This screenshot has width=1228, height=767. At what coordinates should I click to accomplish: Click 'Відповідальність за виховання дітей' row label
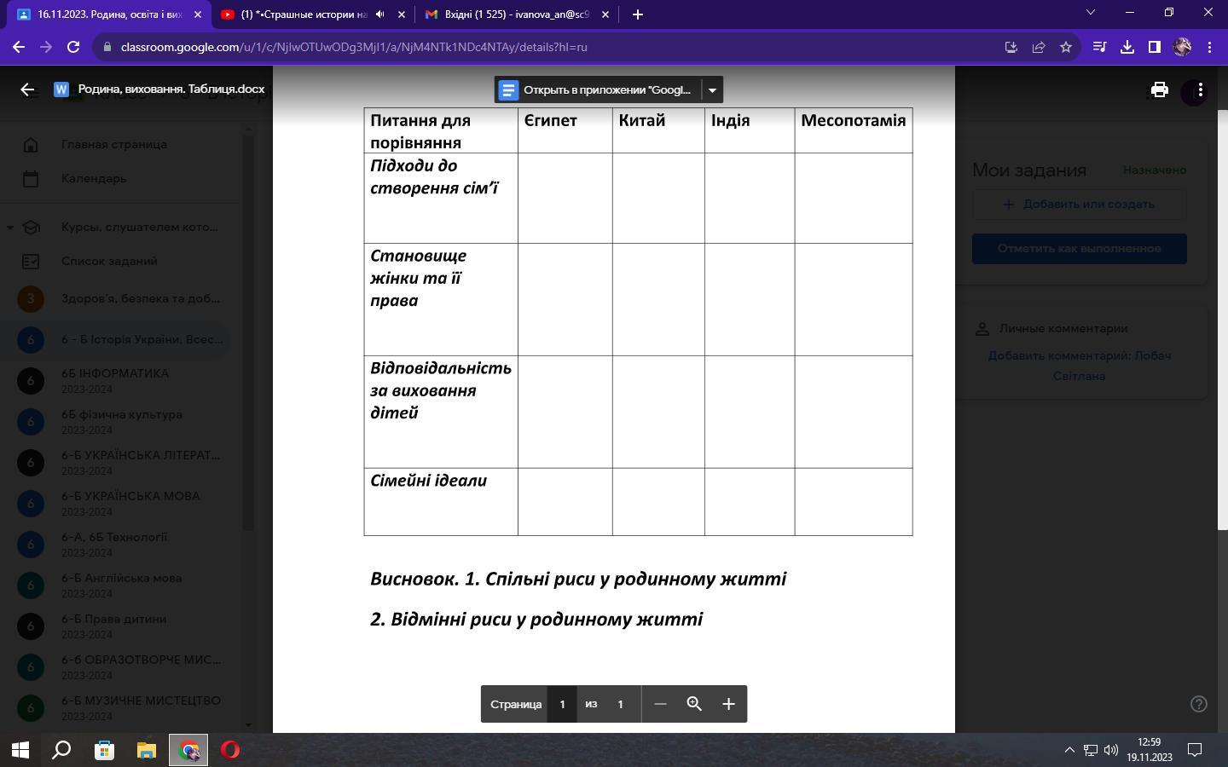tap(441, 390)
